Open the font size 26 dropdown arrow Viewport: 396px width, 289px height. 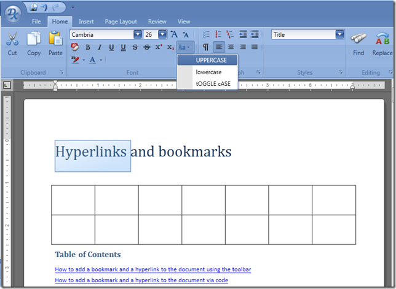162,34
